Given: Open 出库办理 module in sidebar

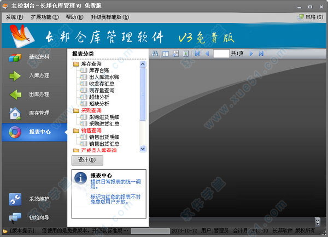Looking at the screenshot, I should tap(34, 94).
